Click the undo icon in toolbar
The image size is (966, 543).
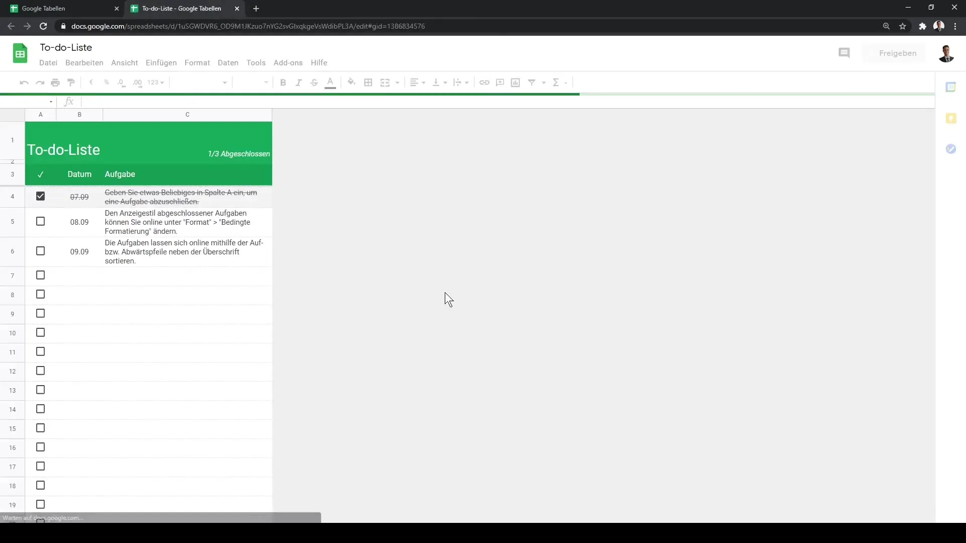24,82
